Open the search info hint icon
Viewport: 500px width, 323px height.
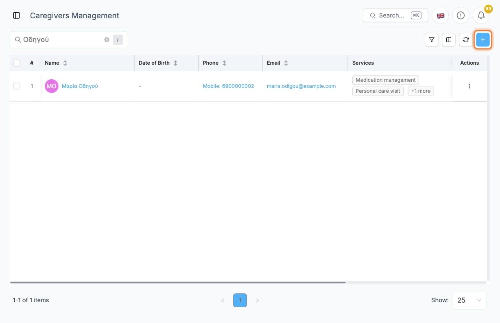click(x=118, y=40)
